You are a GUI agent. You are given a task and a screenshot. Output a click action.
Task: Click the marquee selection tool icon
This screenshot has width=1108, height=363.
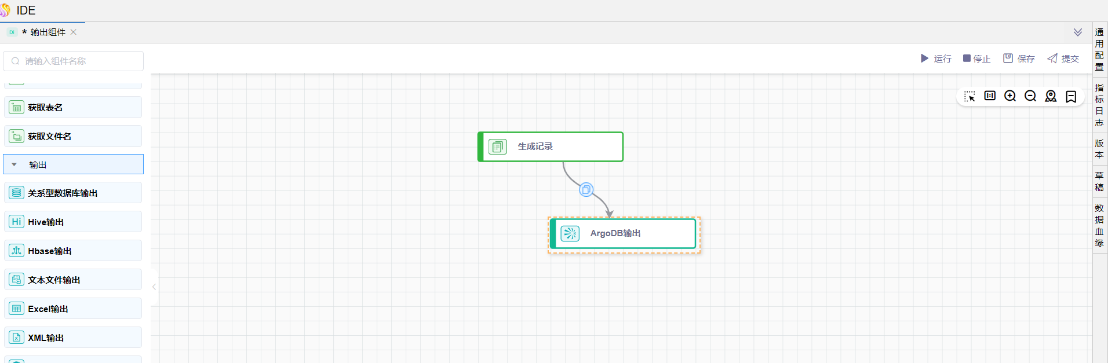(x=970, y=96)
